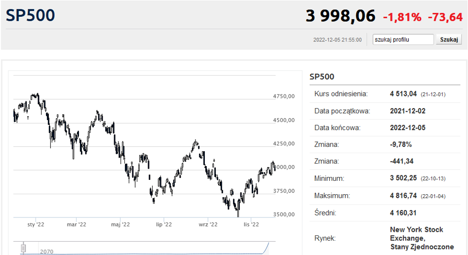
Task: Click the 'maj '22' label on the time axis
Action: (x=120, y=224)
